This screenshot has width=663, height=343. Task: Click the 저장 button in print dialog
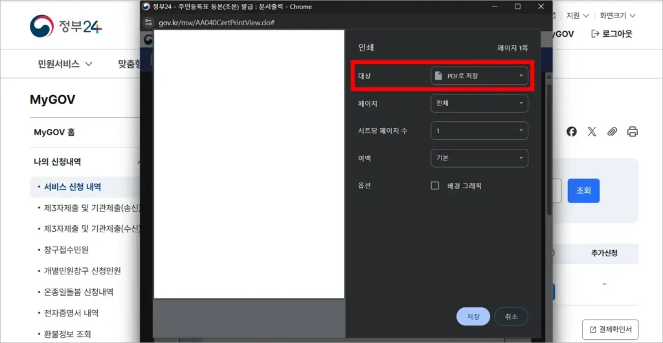point(473,316)
